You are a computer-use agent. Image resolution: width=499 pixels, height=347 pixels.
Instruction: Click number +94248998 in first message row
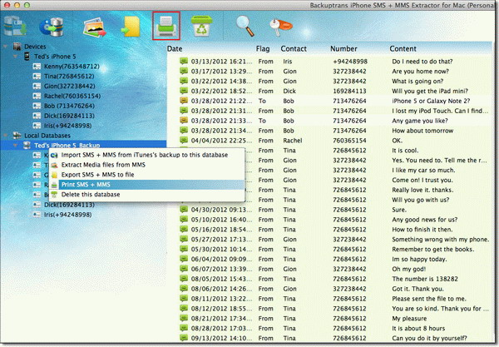(x=350, y=62)
